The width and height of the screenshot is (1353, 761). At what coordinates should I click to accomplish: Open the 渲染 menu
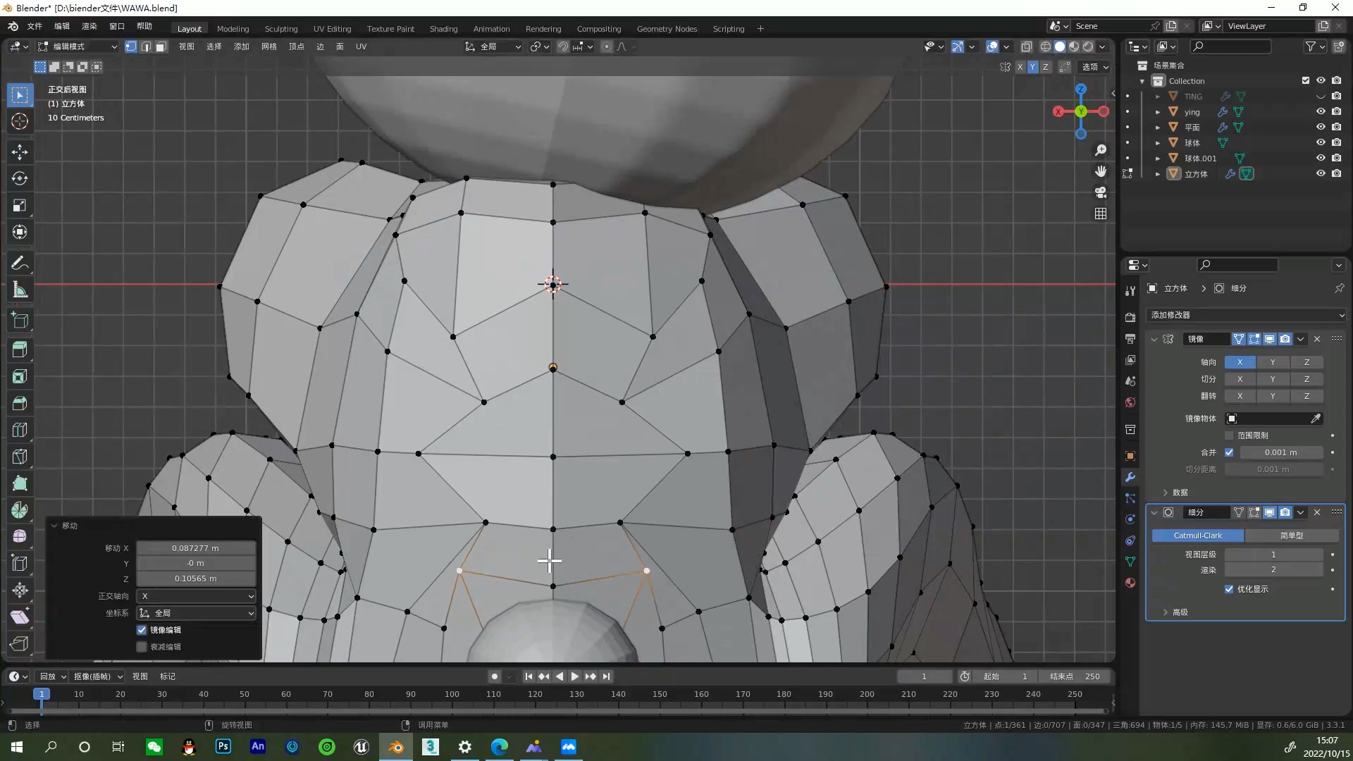coord(89,26)
